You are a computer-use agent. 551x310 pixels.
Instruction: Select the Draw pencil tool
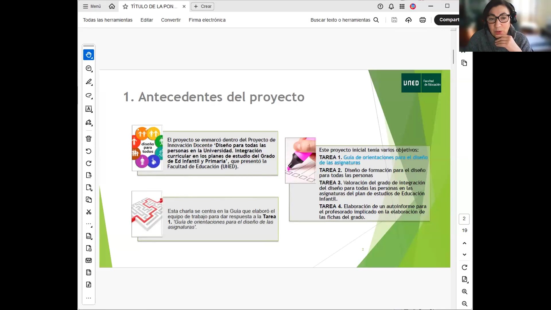(x=89, y=82)
